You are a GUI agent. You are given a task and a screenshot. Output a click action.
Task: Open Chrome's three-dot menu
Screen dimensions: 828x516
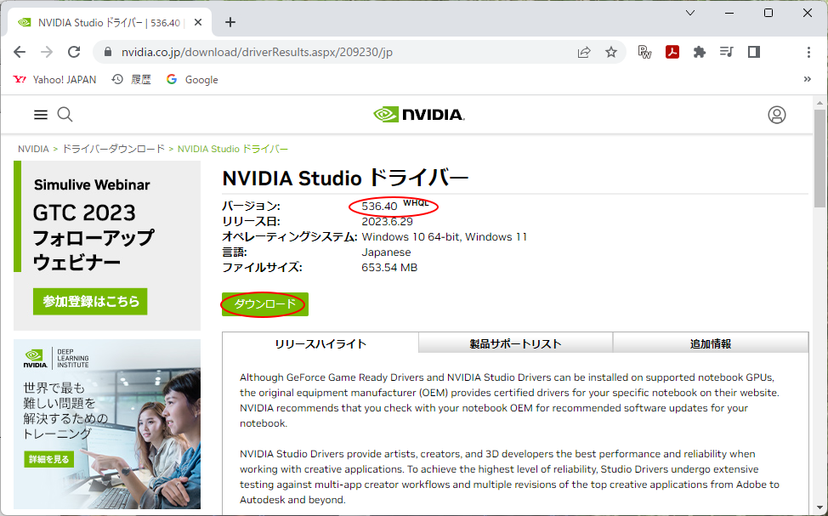(808, 52)
